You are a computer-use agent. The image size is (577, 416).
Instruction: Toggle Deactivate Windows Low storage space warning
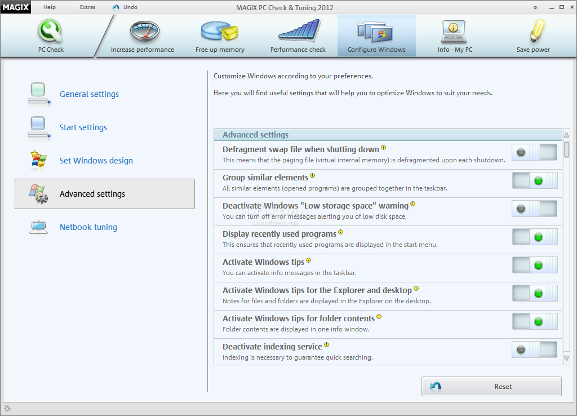pos(534,209)
